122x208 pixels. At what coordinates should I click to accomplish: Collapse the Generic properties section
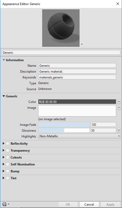pos(4,96)
